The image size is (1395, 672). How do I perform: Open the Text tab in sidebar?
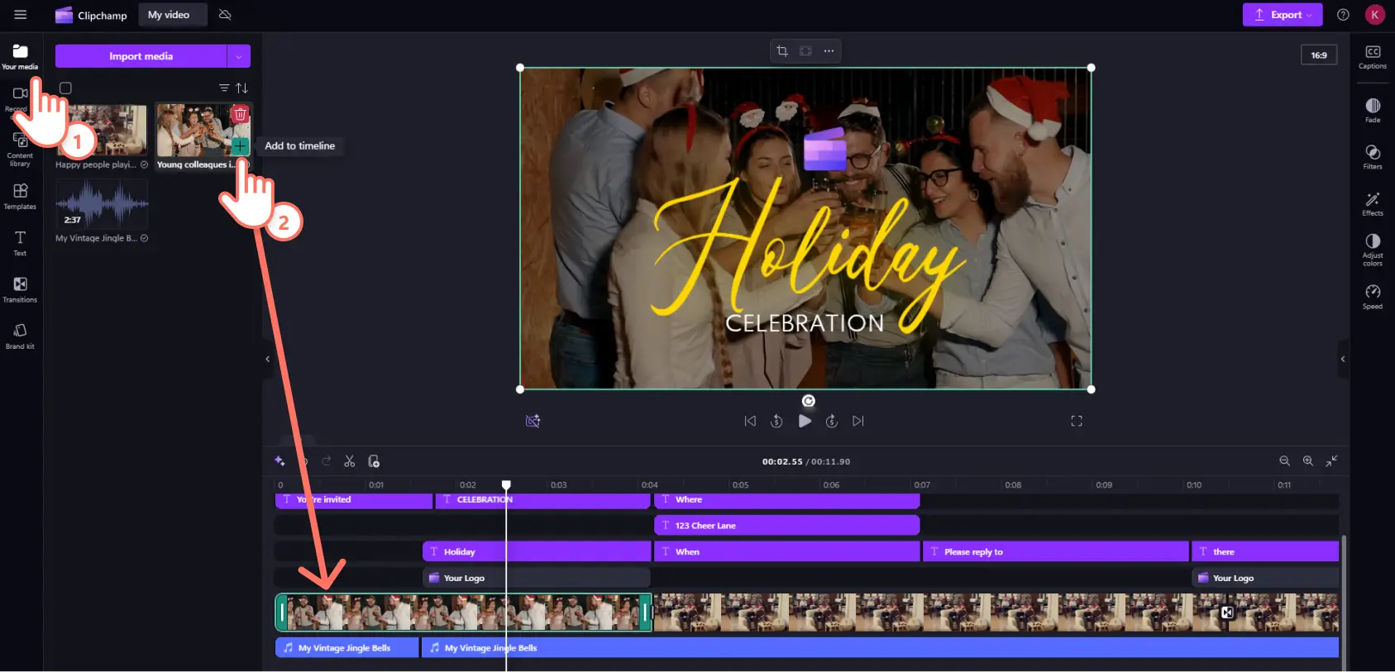coord(20,243)
